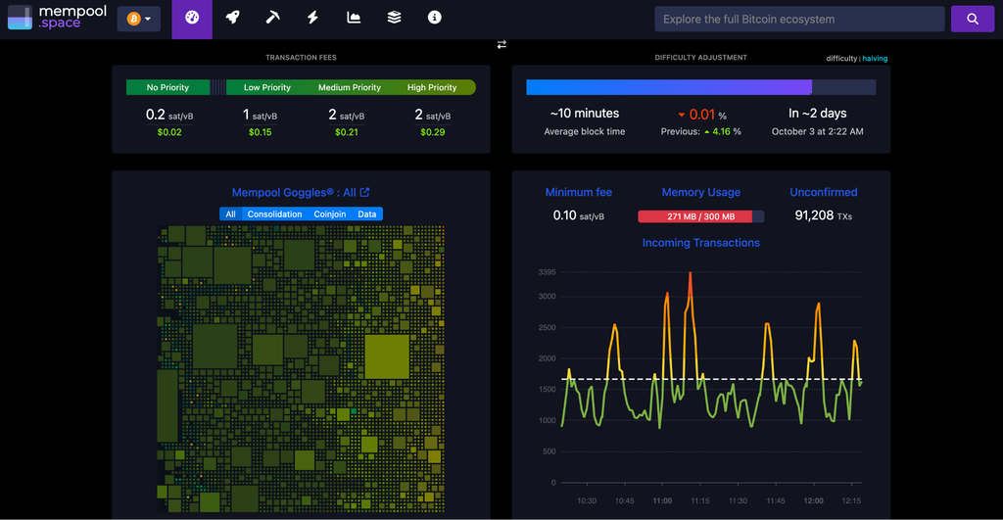Click the difficulty adjustment progress bar

click(700, 87)
